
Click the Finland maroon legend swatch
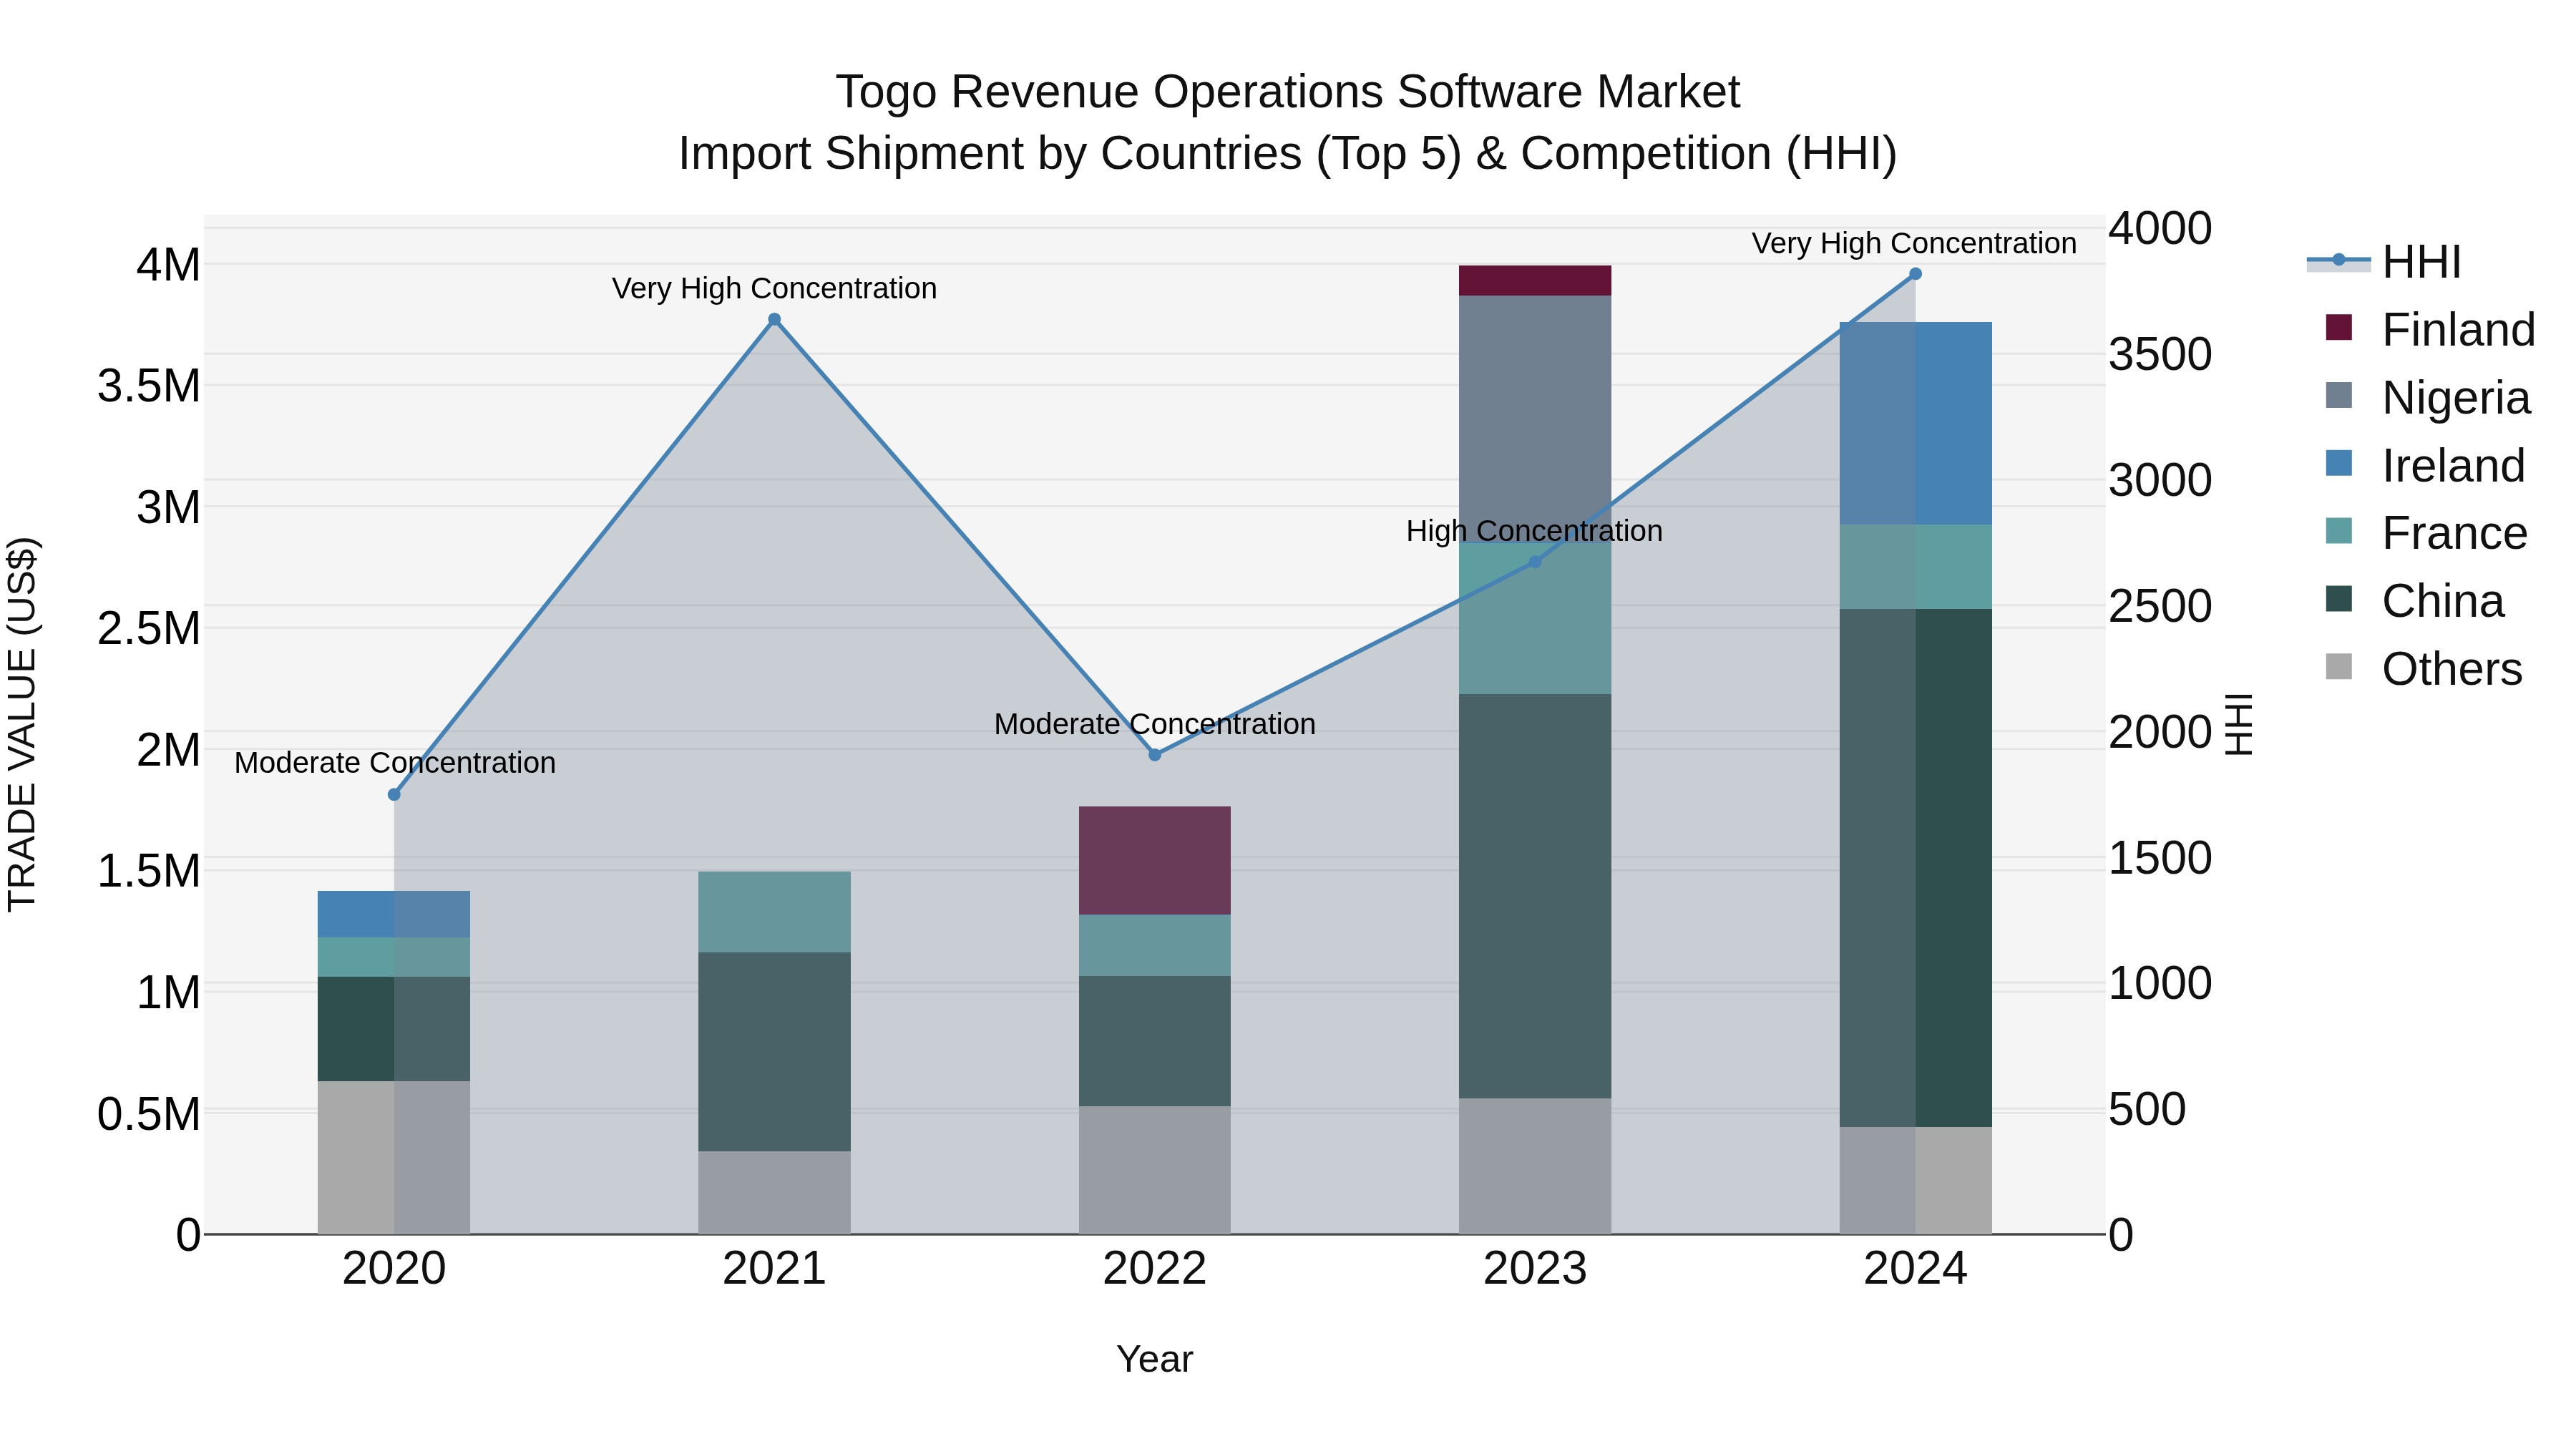point(2339,327)
